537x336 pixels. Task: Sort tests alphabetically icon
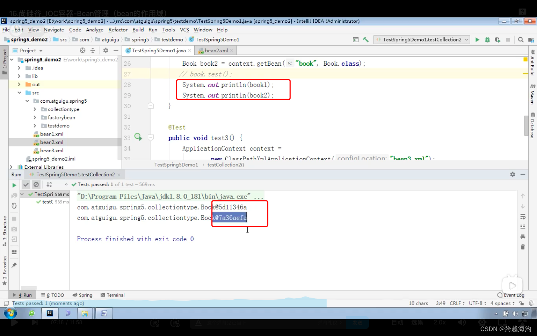[x=49, y=184]
